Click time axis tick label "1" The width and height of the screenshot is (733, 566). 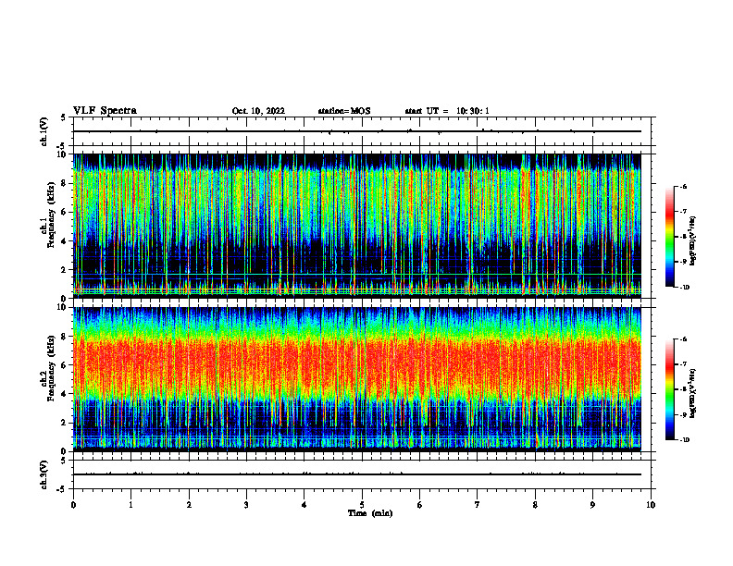(130, 505)
